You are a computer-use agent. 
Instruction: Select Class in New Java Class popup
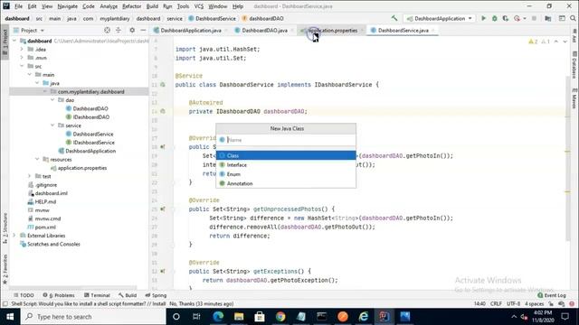286,155
